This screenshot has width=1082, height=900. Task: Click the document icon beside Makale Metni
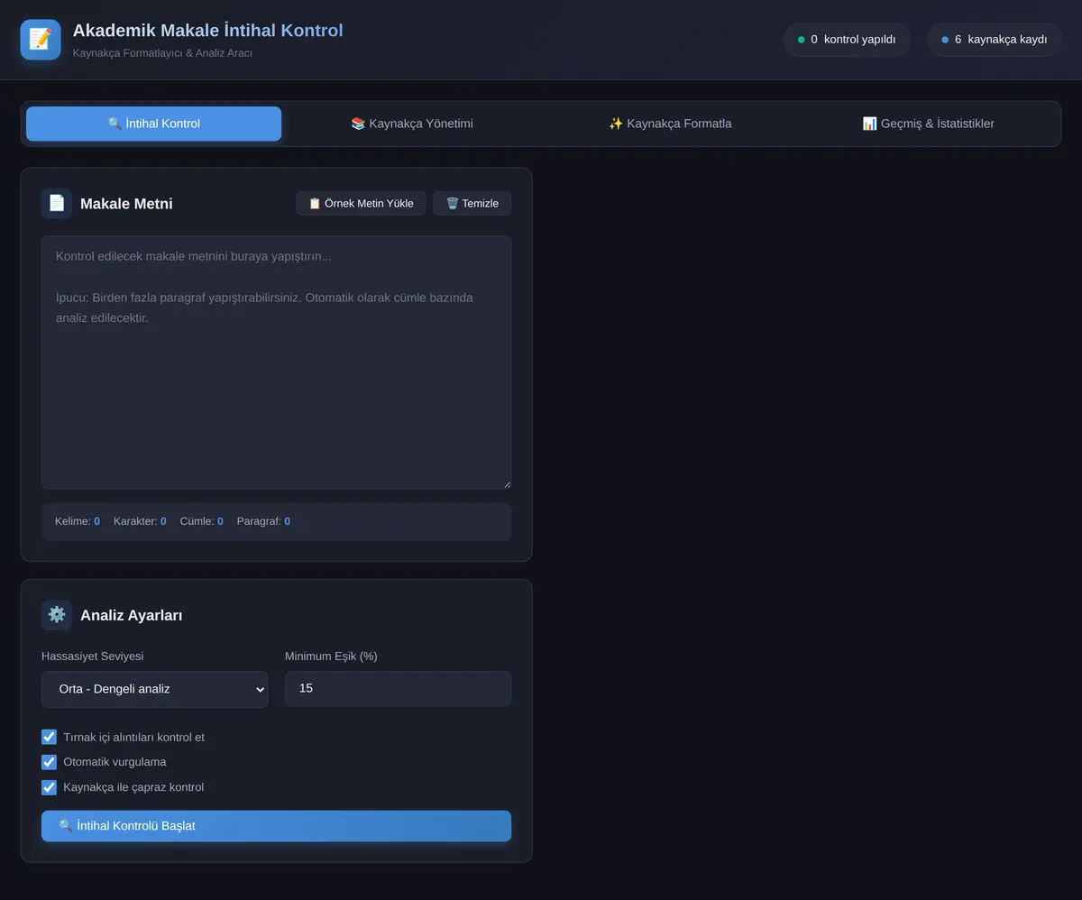click(57, 204)
